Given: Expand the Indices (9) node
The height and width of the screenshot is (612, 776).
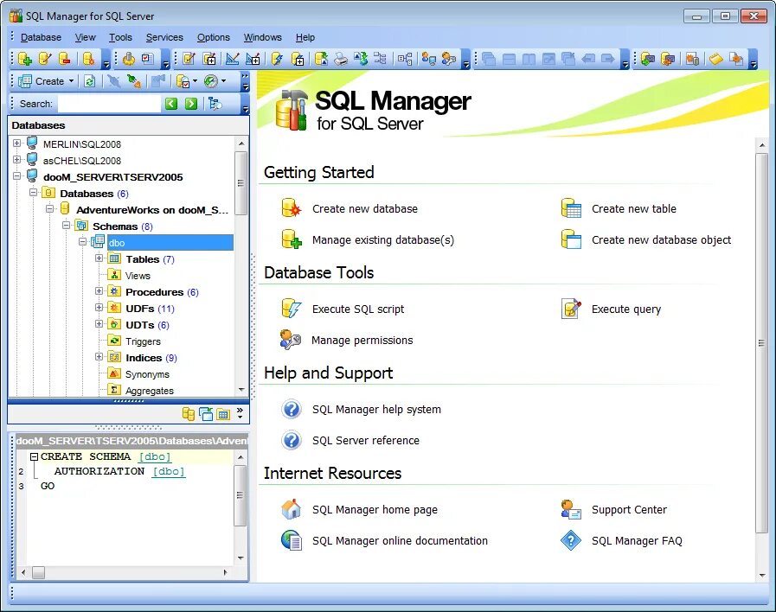Looking at the screenshot, I should [99, 357].
